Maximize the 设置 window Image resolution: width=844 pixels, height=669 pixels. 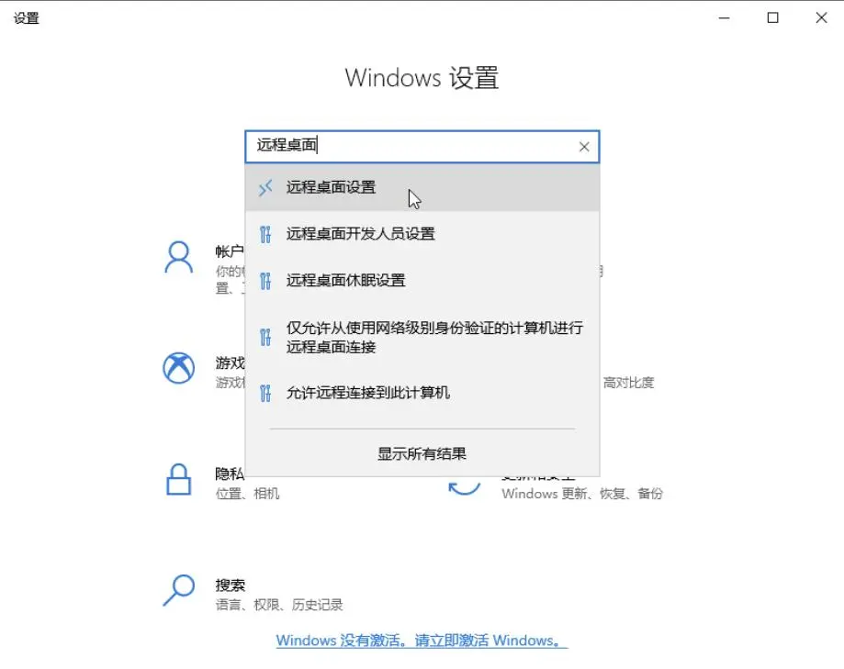[x=773, y=17]
